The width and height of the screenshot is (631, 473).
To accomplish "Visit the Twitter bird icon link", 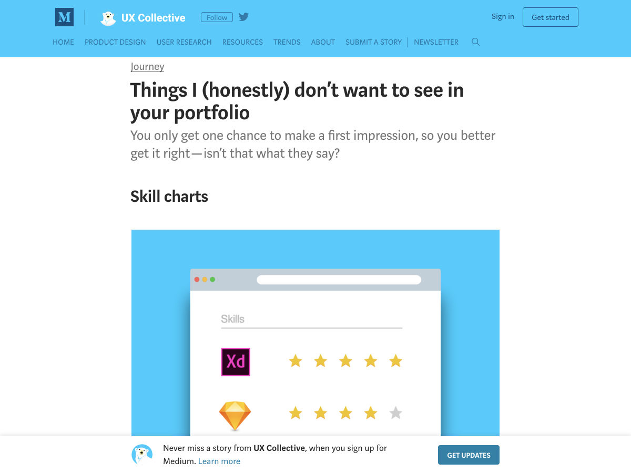I will 243,17.
